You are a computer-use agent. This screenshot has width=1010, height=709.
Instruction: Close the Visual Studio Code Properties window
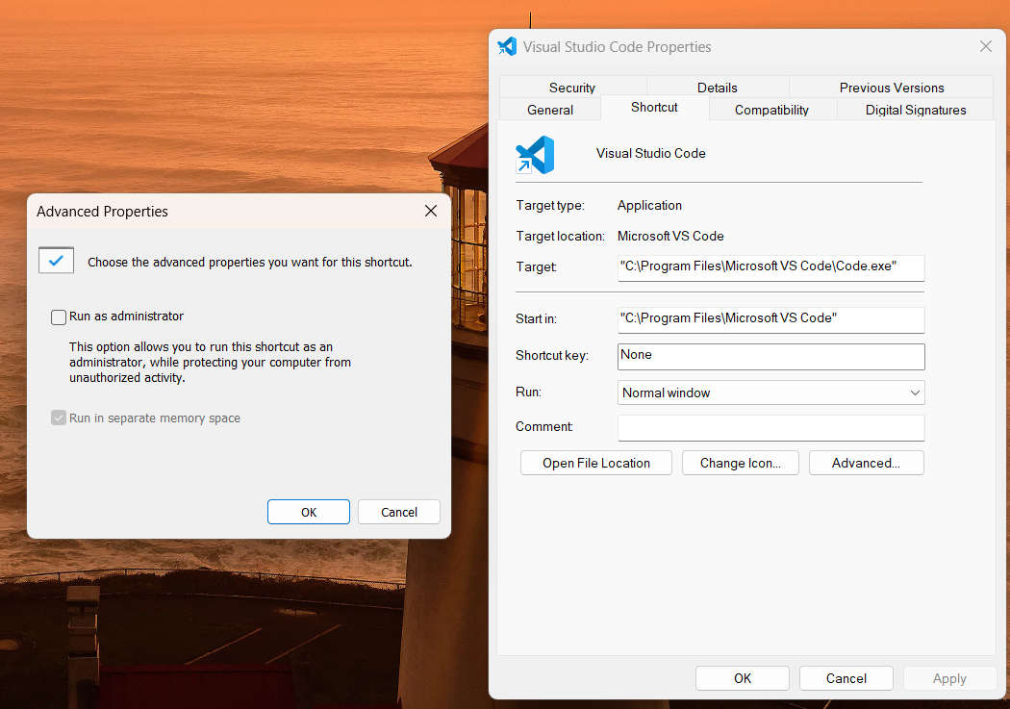tap(986, 46)
